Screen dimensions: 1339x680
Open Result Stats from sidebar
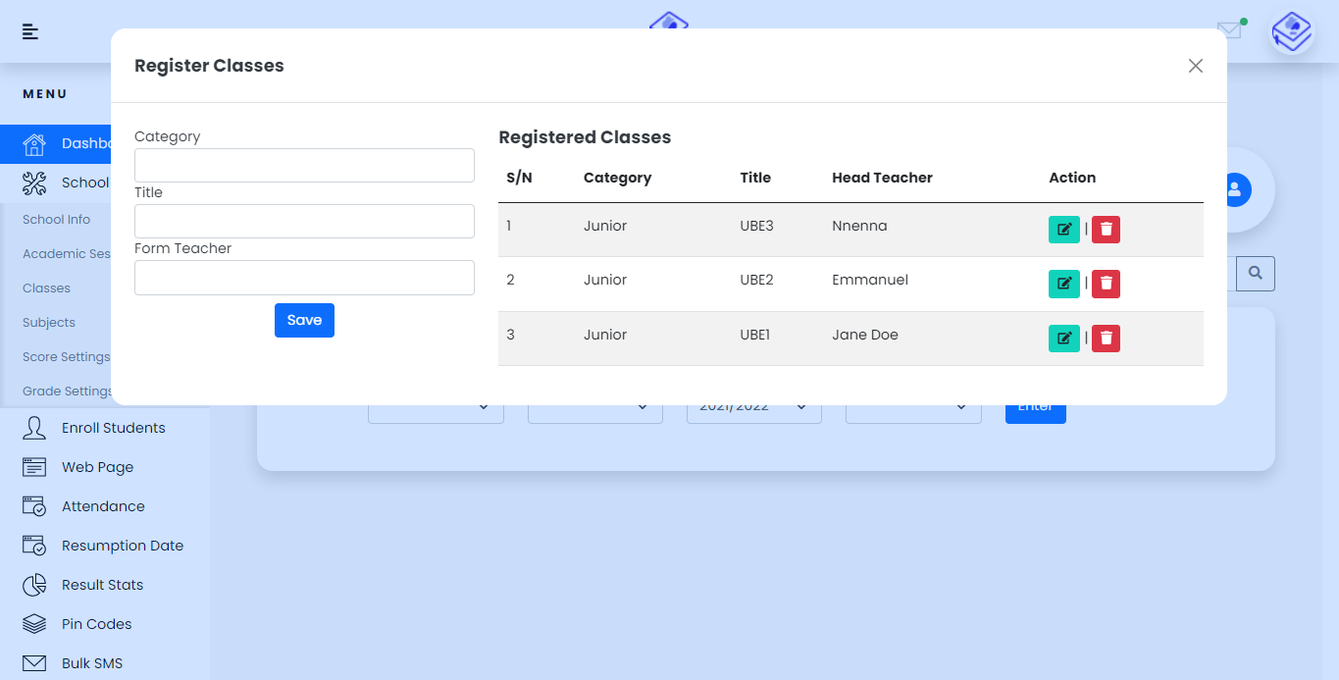click(x=102, y=585)
